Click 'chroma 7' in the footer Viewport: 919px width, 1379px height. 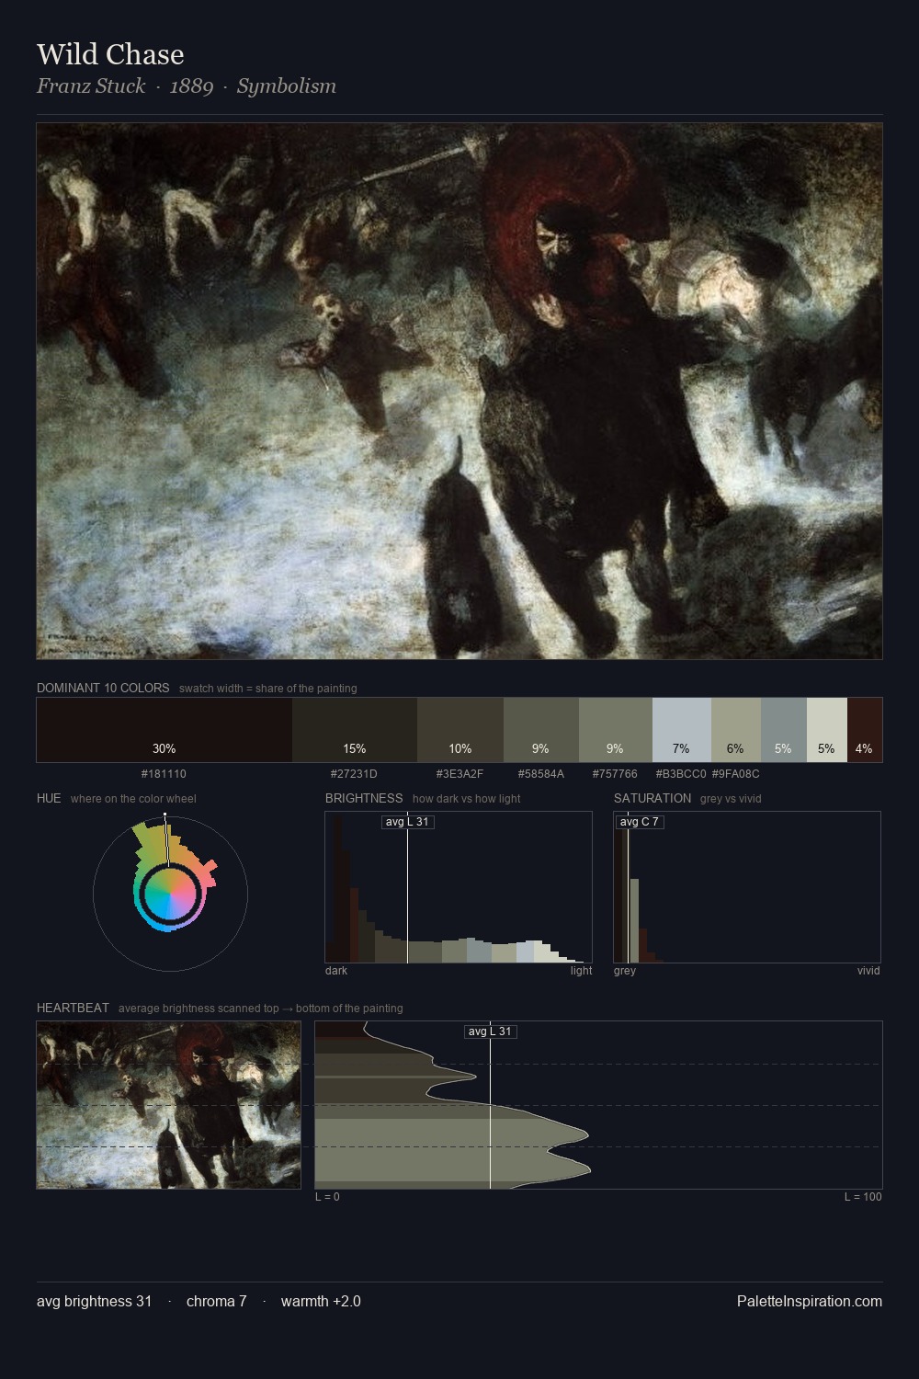coord(217,1302)
